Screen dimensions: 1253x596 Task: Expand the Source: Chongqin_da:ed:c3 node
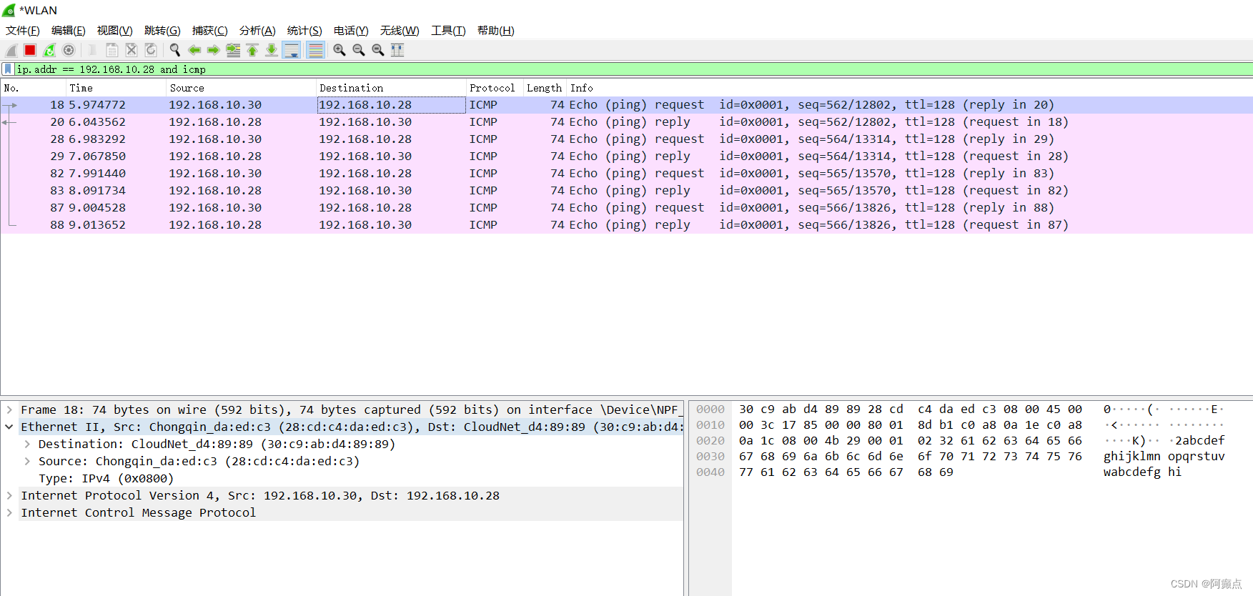(x=27, y=461)
